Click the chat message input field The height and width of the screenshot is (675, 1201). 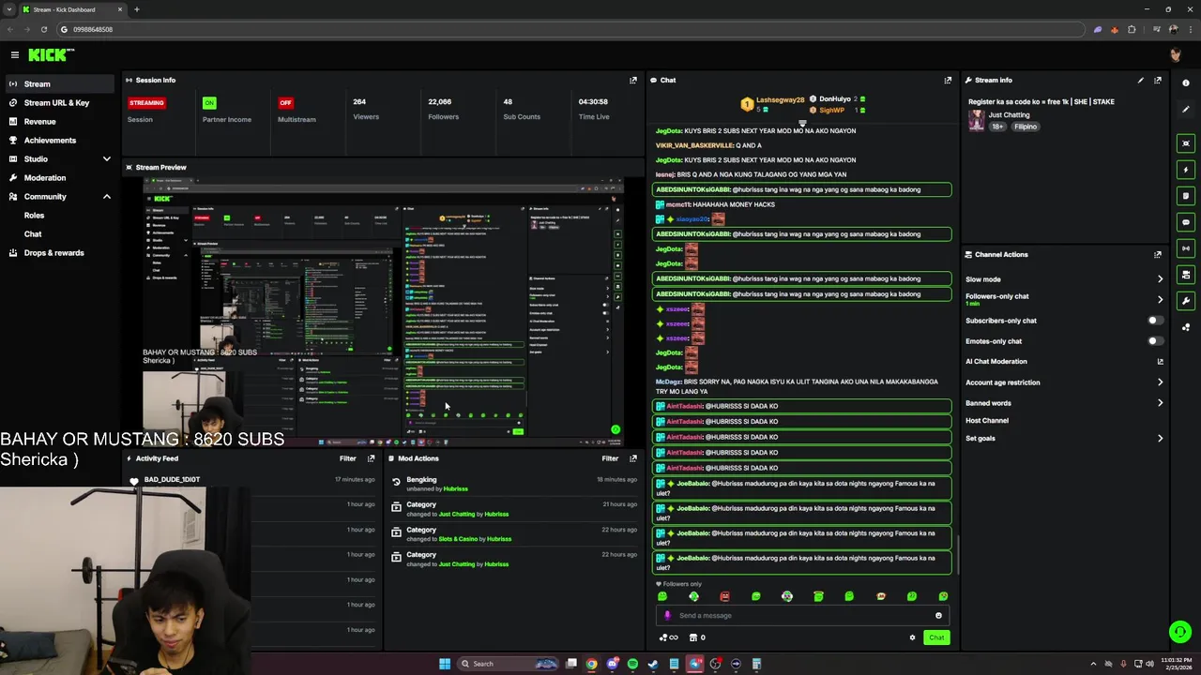click(802, 615)
